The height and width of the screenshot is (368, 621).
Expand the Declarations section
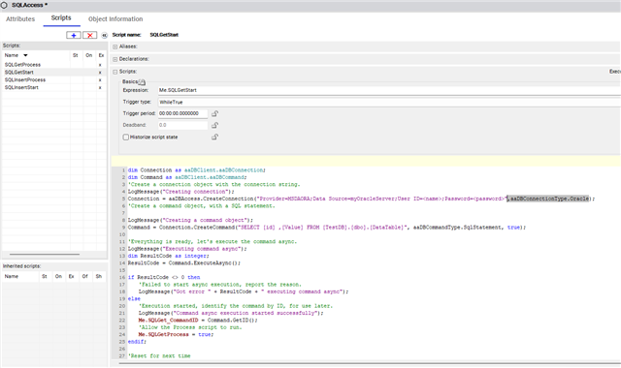pyautogui.click(x=114, y=59)
